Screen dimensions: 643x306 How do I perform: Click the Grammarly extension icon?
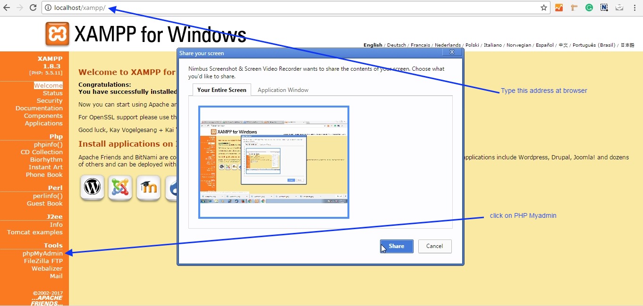589,8
